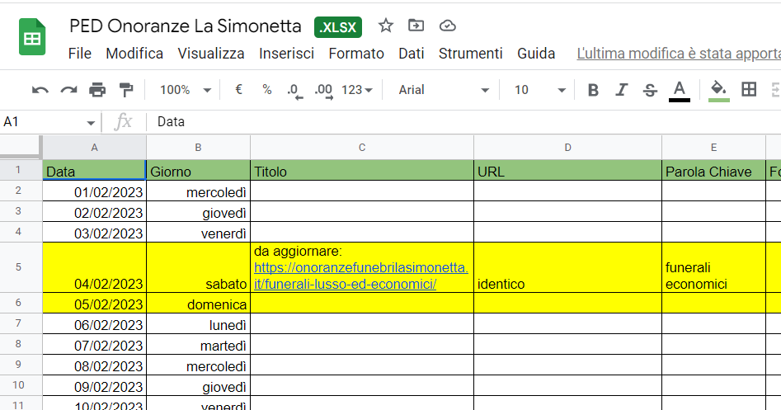Image resolution: width=781 pixels, height=410 pixels.
Task: Click the .XLSX file format badge
Action: point(337,27)
